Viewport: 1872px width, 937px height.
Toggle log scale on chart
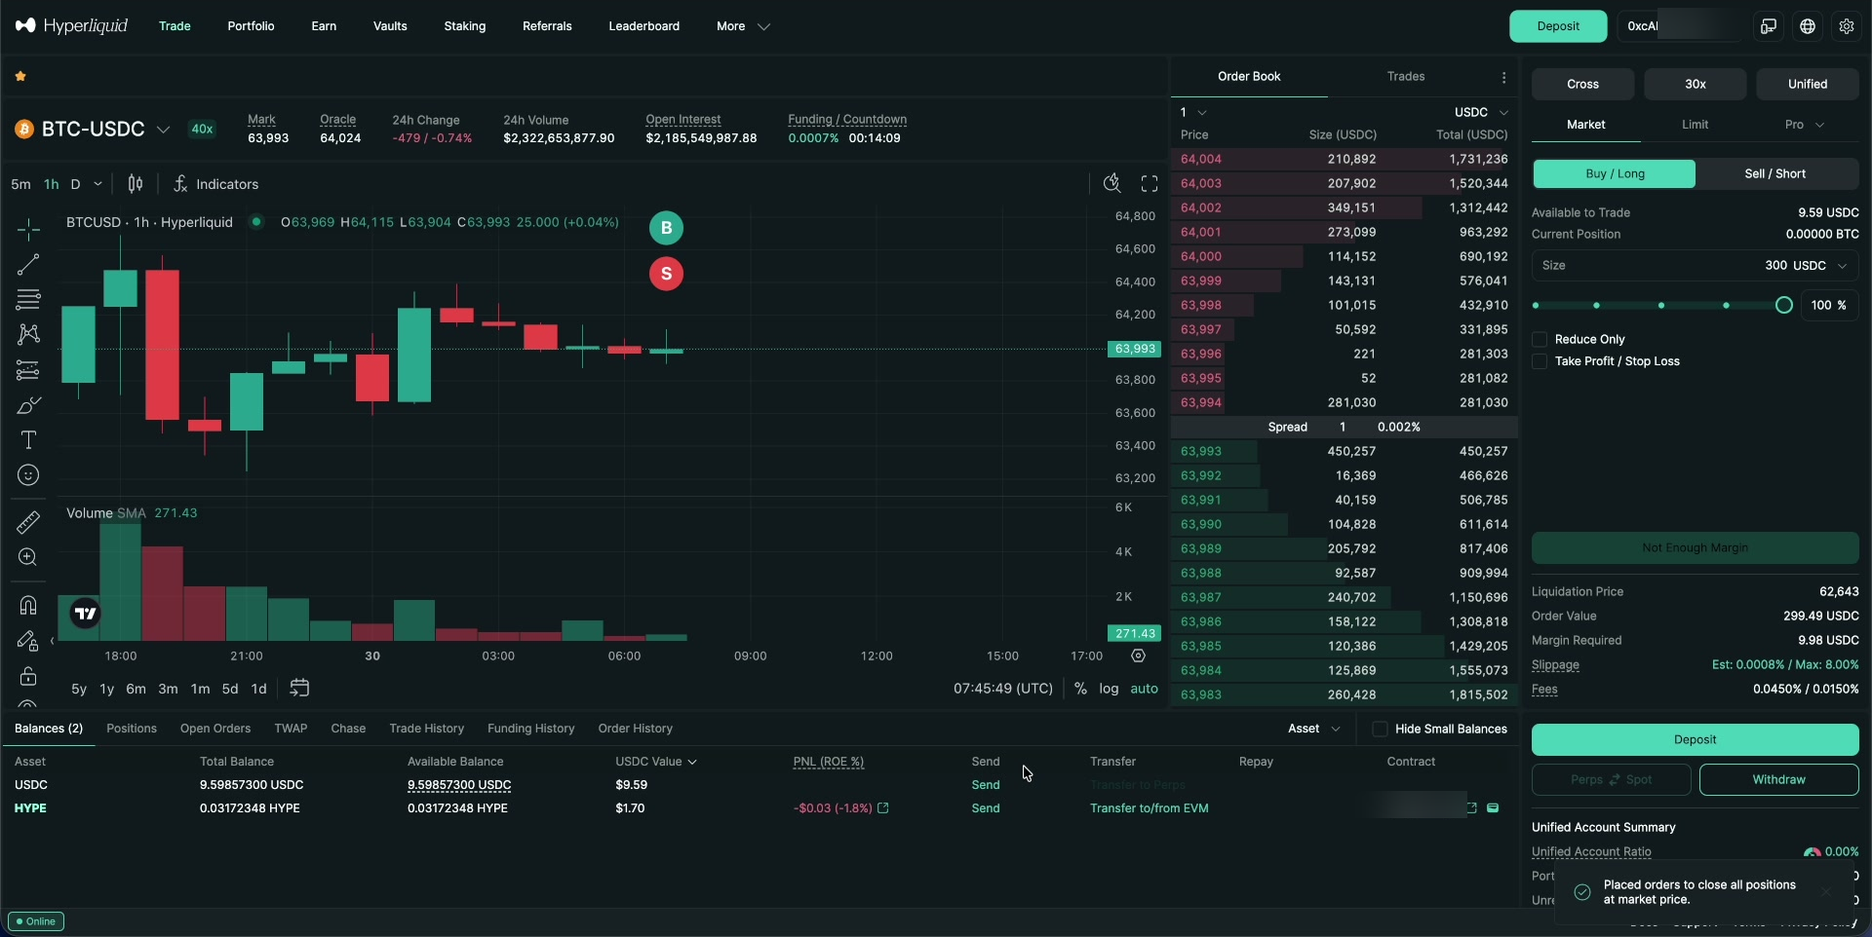tap(1109, 689)
